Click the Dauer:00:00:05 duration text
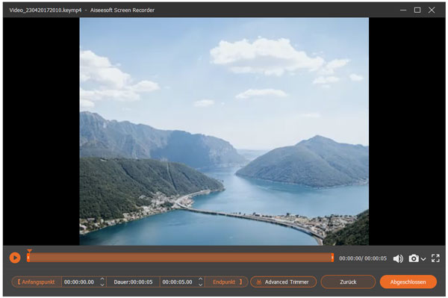The height and width of the screenshot is (298, 448). point(133,282)
